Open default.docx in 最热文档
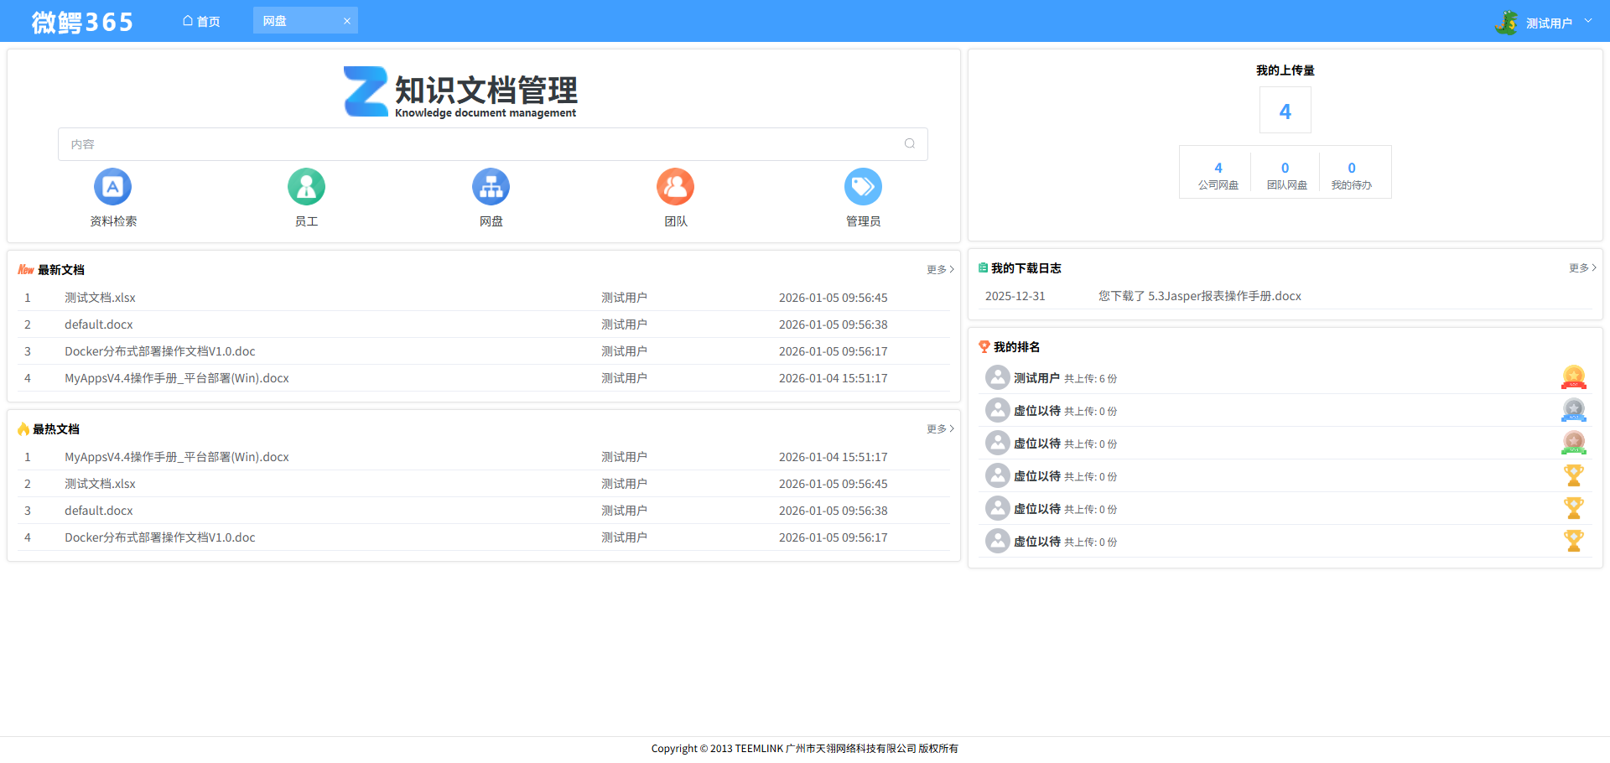Viewport: 1610px width, 763px height. pyautogui.click(x=99, y=511)
